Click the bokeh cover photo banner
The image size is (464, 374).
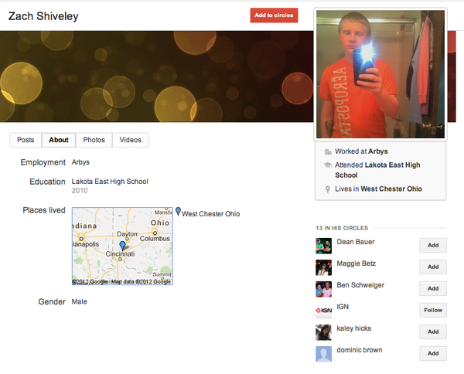156,76
